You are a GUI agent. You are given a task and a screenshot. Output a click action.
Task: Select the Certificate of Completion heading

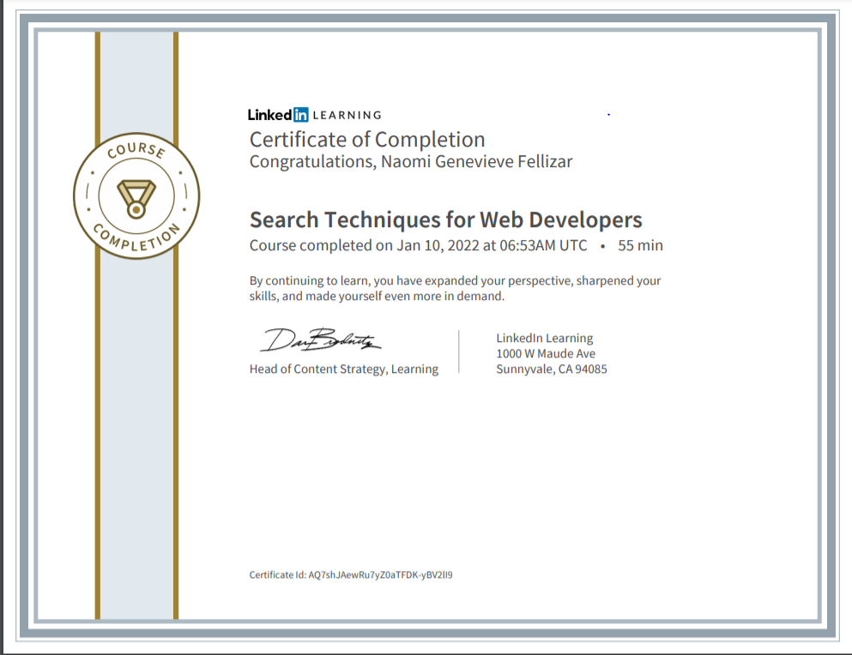click(367, 140)
